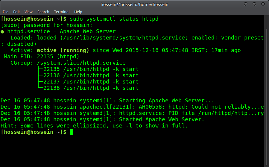
Task: Click the middle window control circle in title bar
Action: coord(254,4)
